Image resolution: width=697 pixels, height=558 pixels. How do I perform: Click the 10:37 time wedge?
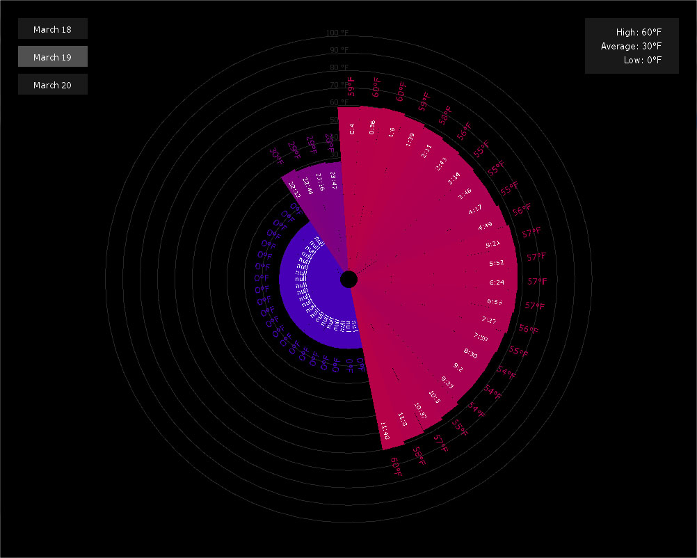coord(420,410)
